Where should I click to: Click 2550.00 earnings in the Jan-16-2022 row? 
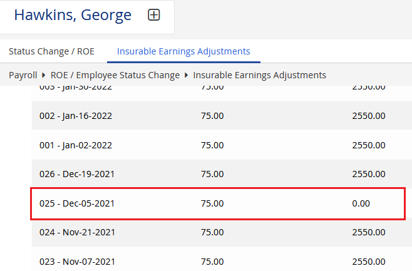click(x=368, y=116)
